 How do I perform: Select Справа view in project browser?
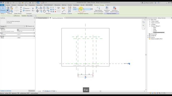155,31
